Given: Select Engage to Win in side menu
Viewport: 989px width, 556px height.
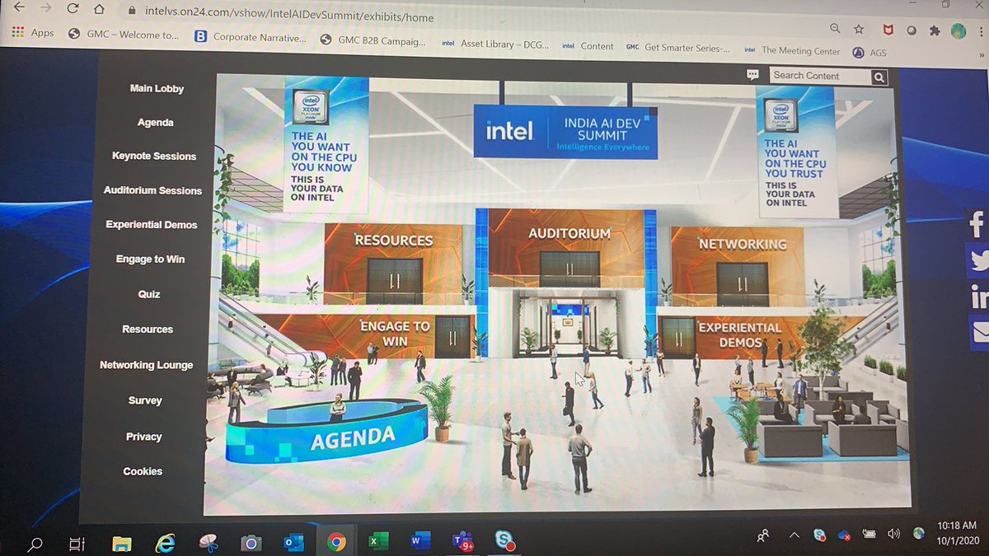Looking at the screenshot, I should coord(150,259).
